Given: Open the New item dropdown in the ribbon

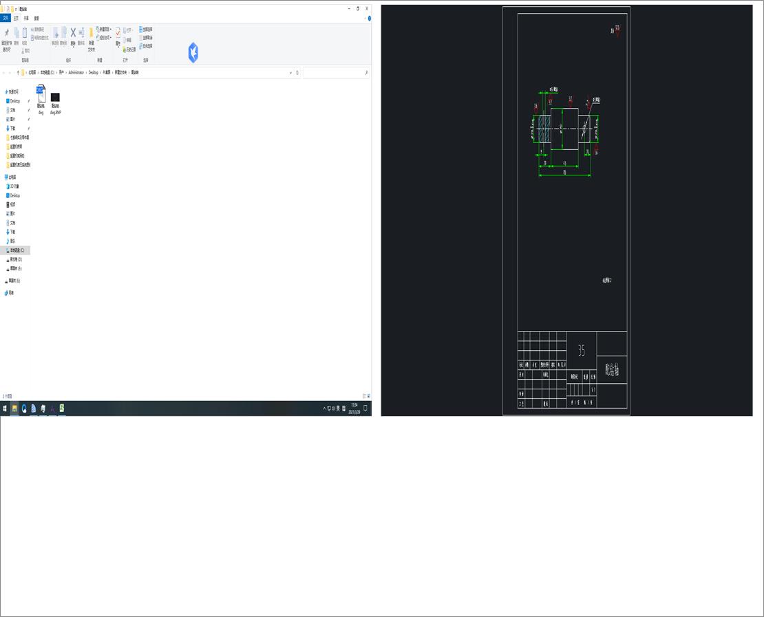Looking at the screenshot, I should point(104,29).
